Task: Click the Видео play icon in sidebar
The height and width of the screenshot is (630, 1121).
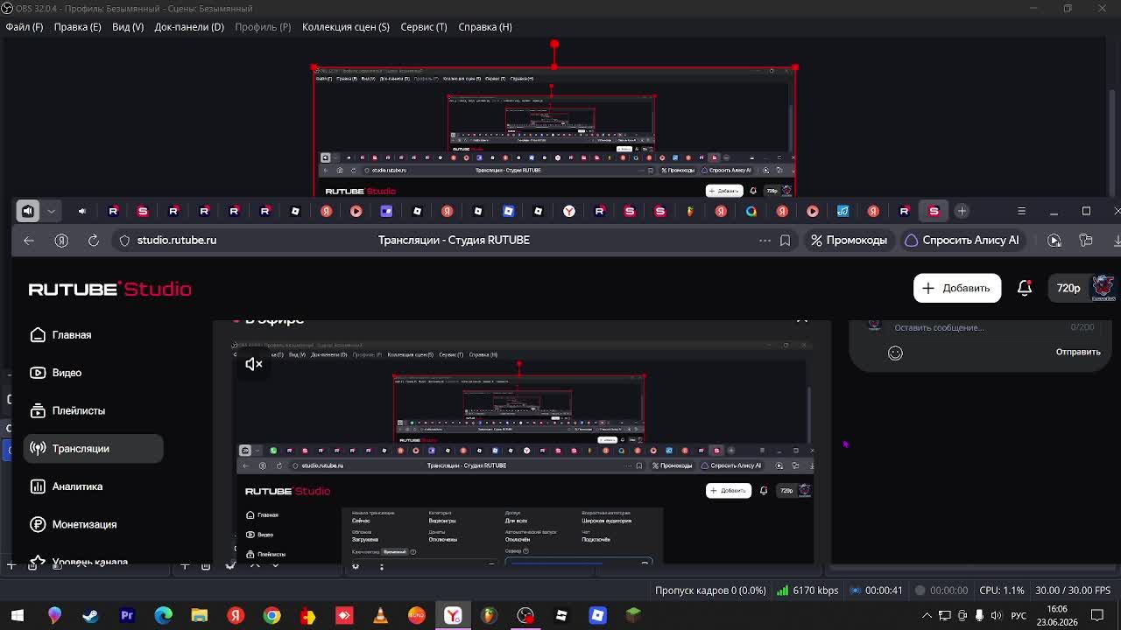Action: (38, 373)
